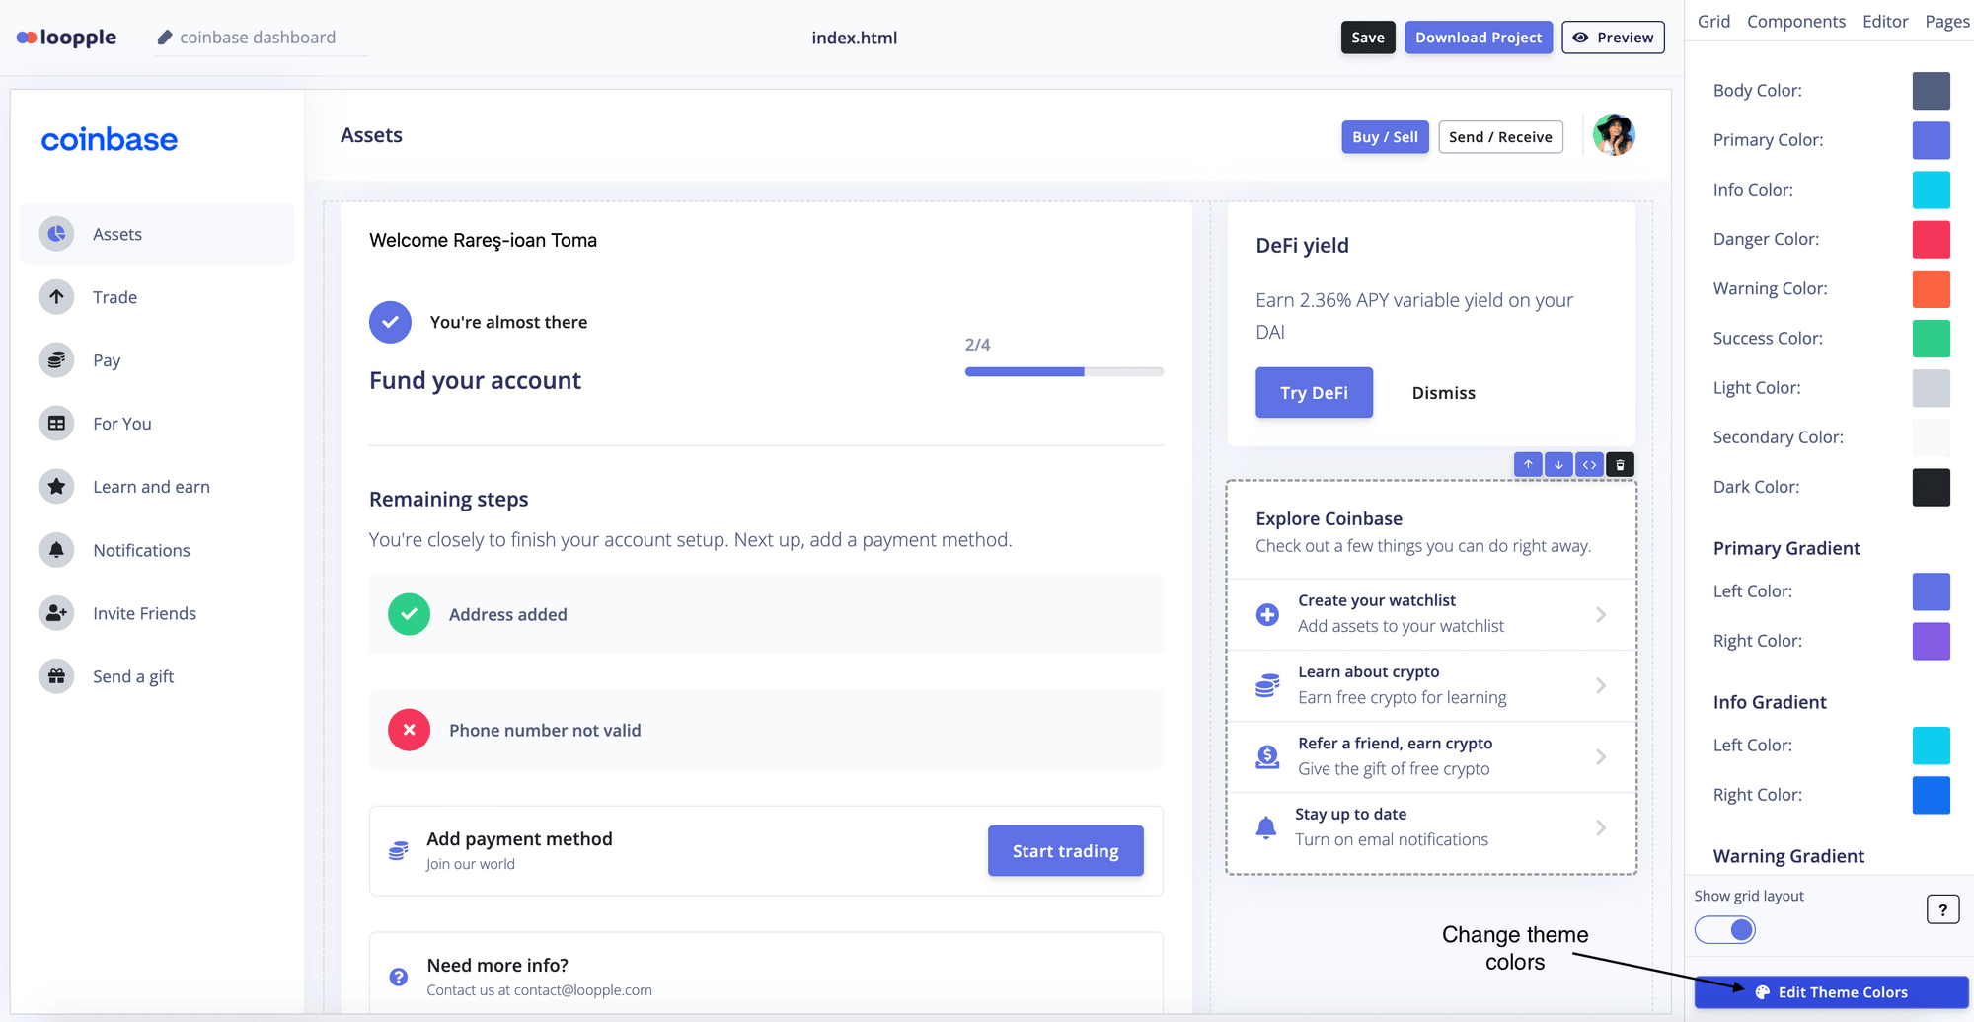Click the red Phone number invalid icon
The width and height of the screenshot is (1974, 1022).
(x=409, y=730)
